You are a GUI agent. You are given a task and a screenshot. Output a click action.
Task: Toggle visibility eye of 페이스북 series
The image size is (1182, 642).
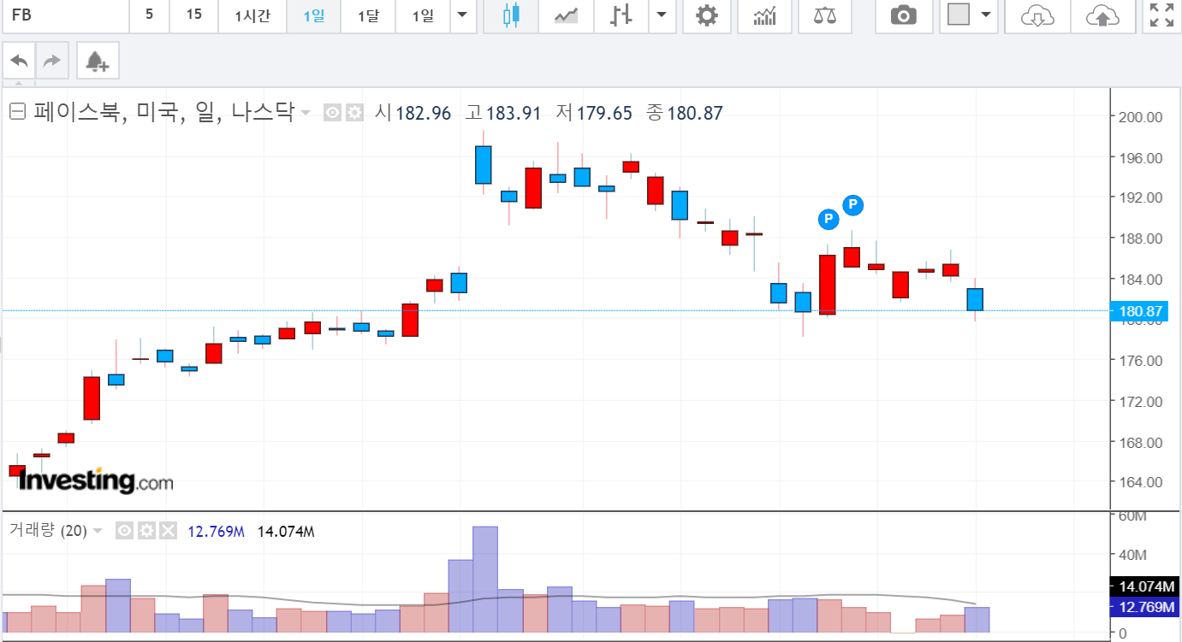333,112
